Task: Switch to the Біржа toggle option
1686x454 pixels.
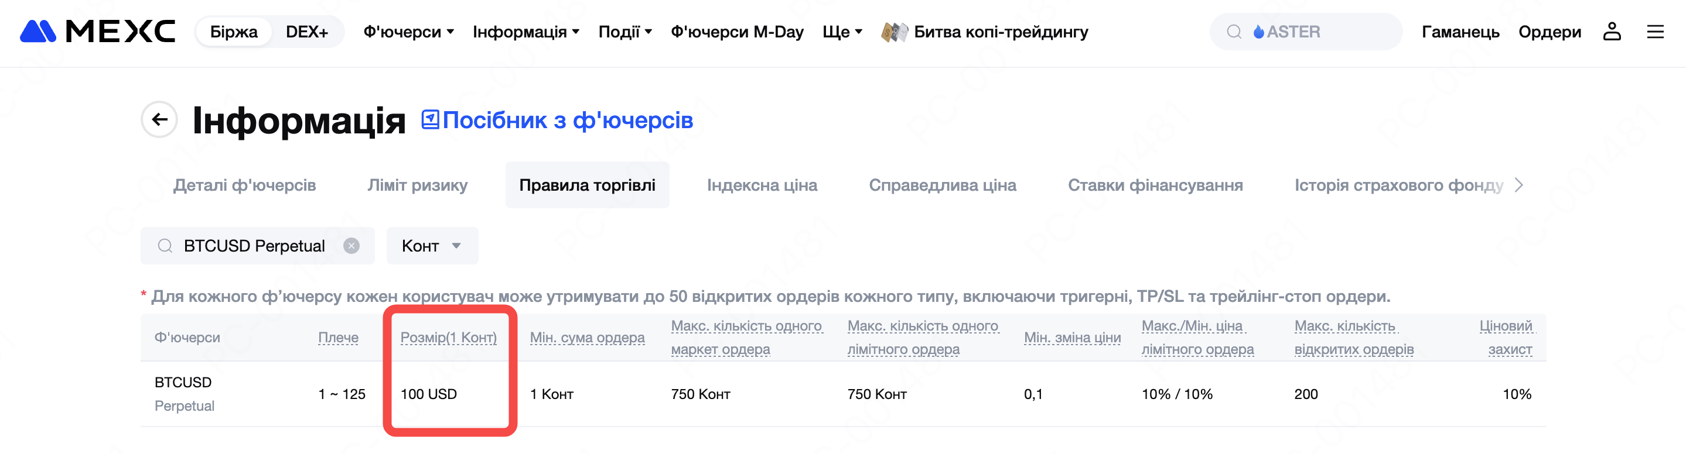Action: [234, 32]
